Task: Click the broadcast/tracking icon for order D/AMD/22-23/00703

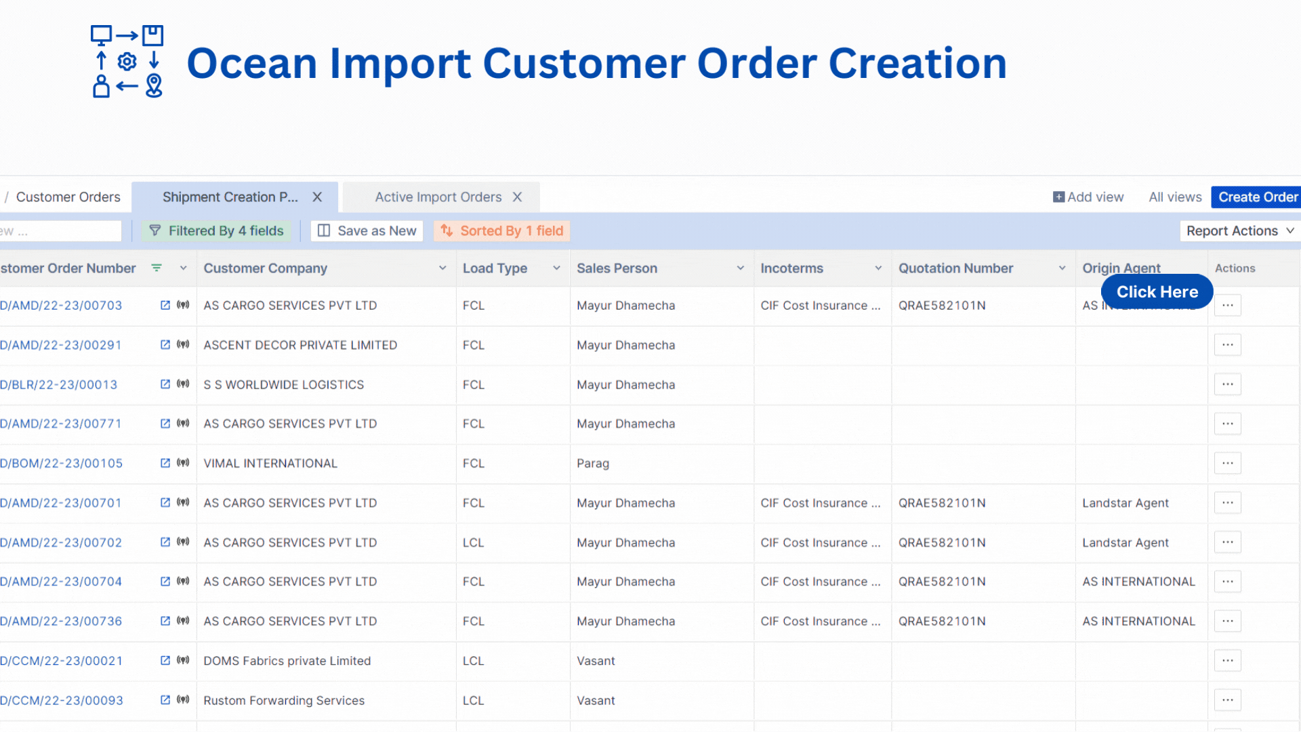Action: click(x=182, y=305)
